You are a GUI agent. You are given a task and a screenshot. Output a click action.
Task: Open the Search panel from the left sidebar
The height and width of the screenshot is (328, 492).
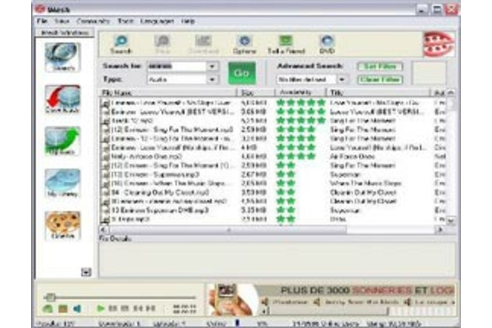62,57
